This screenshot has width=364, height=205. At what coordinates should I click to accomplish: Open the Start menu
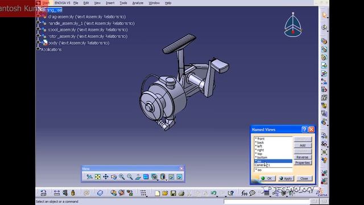coord(45,3)
